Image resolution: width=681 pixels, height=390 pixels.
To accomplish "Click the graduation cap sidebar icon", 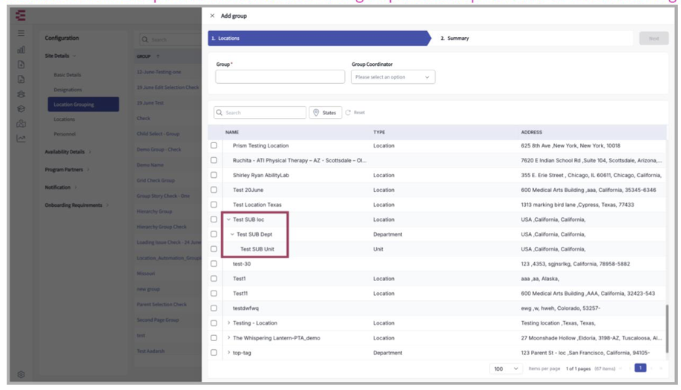I will click(x=21, y=109).
